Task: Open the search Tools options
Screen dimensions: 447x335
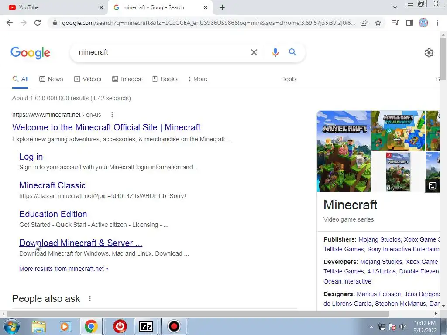Action: (x=289, y=79)
